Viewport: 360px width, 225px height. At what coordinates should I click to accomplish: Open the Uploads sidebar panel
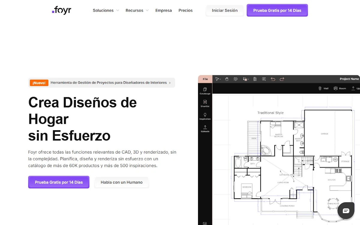coord(205,129)
